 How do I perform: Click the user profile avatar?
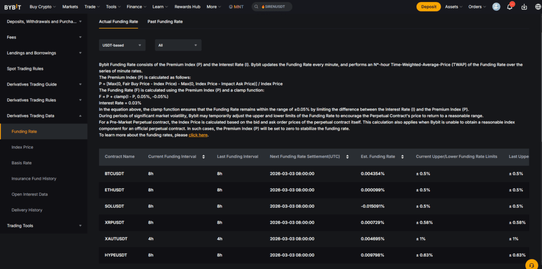pos(496,7)
